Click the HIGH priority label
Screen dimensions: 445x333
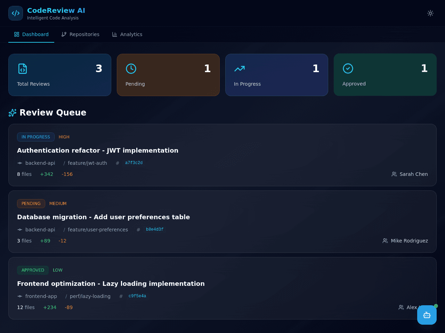pos(64,137)
